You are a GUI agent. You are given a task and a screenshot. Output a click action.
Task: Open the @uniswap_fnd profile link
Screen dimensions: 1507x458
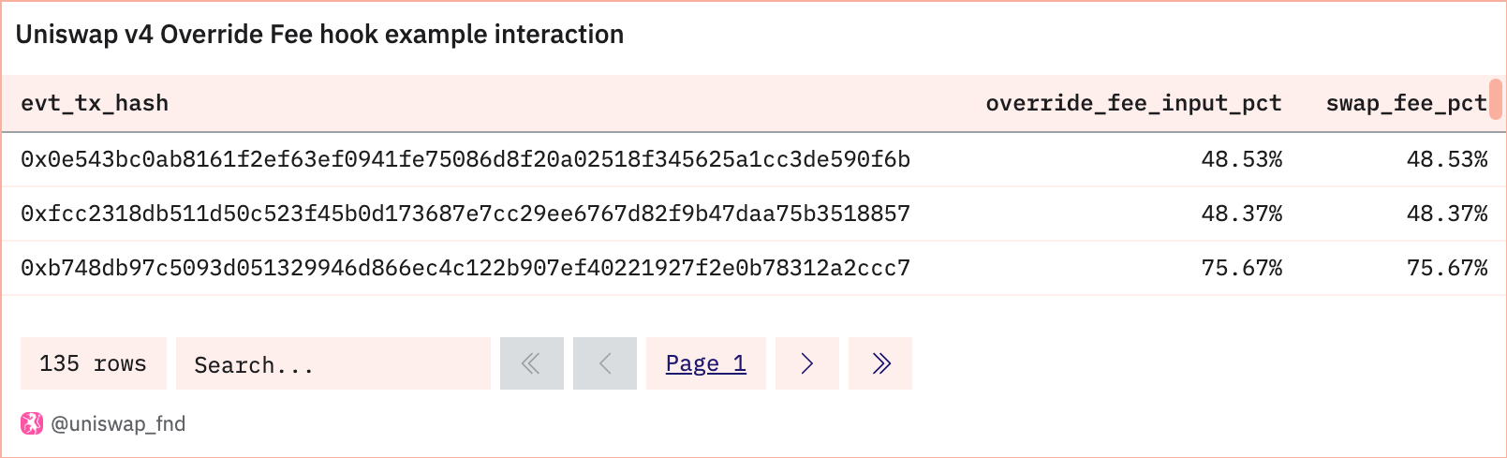coord(118,423)
